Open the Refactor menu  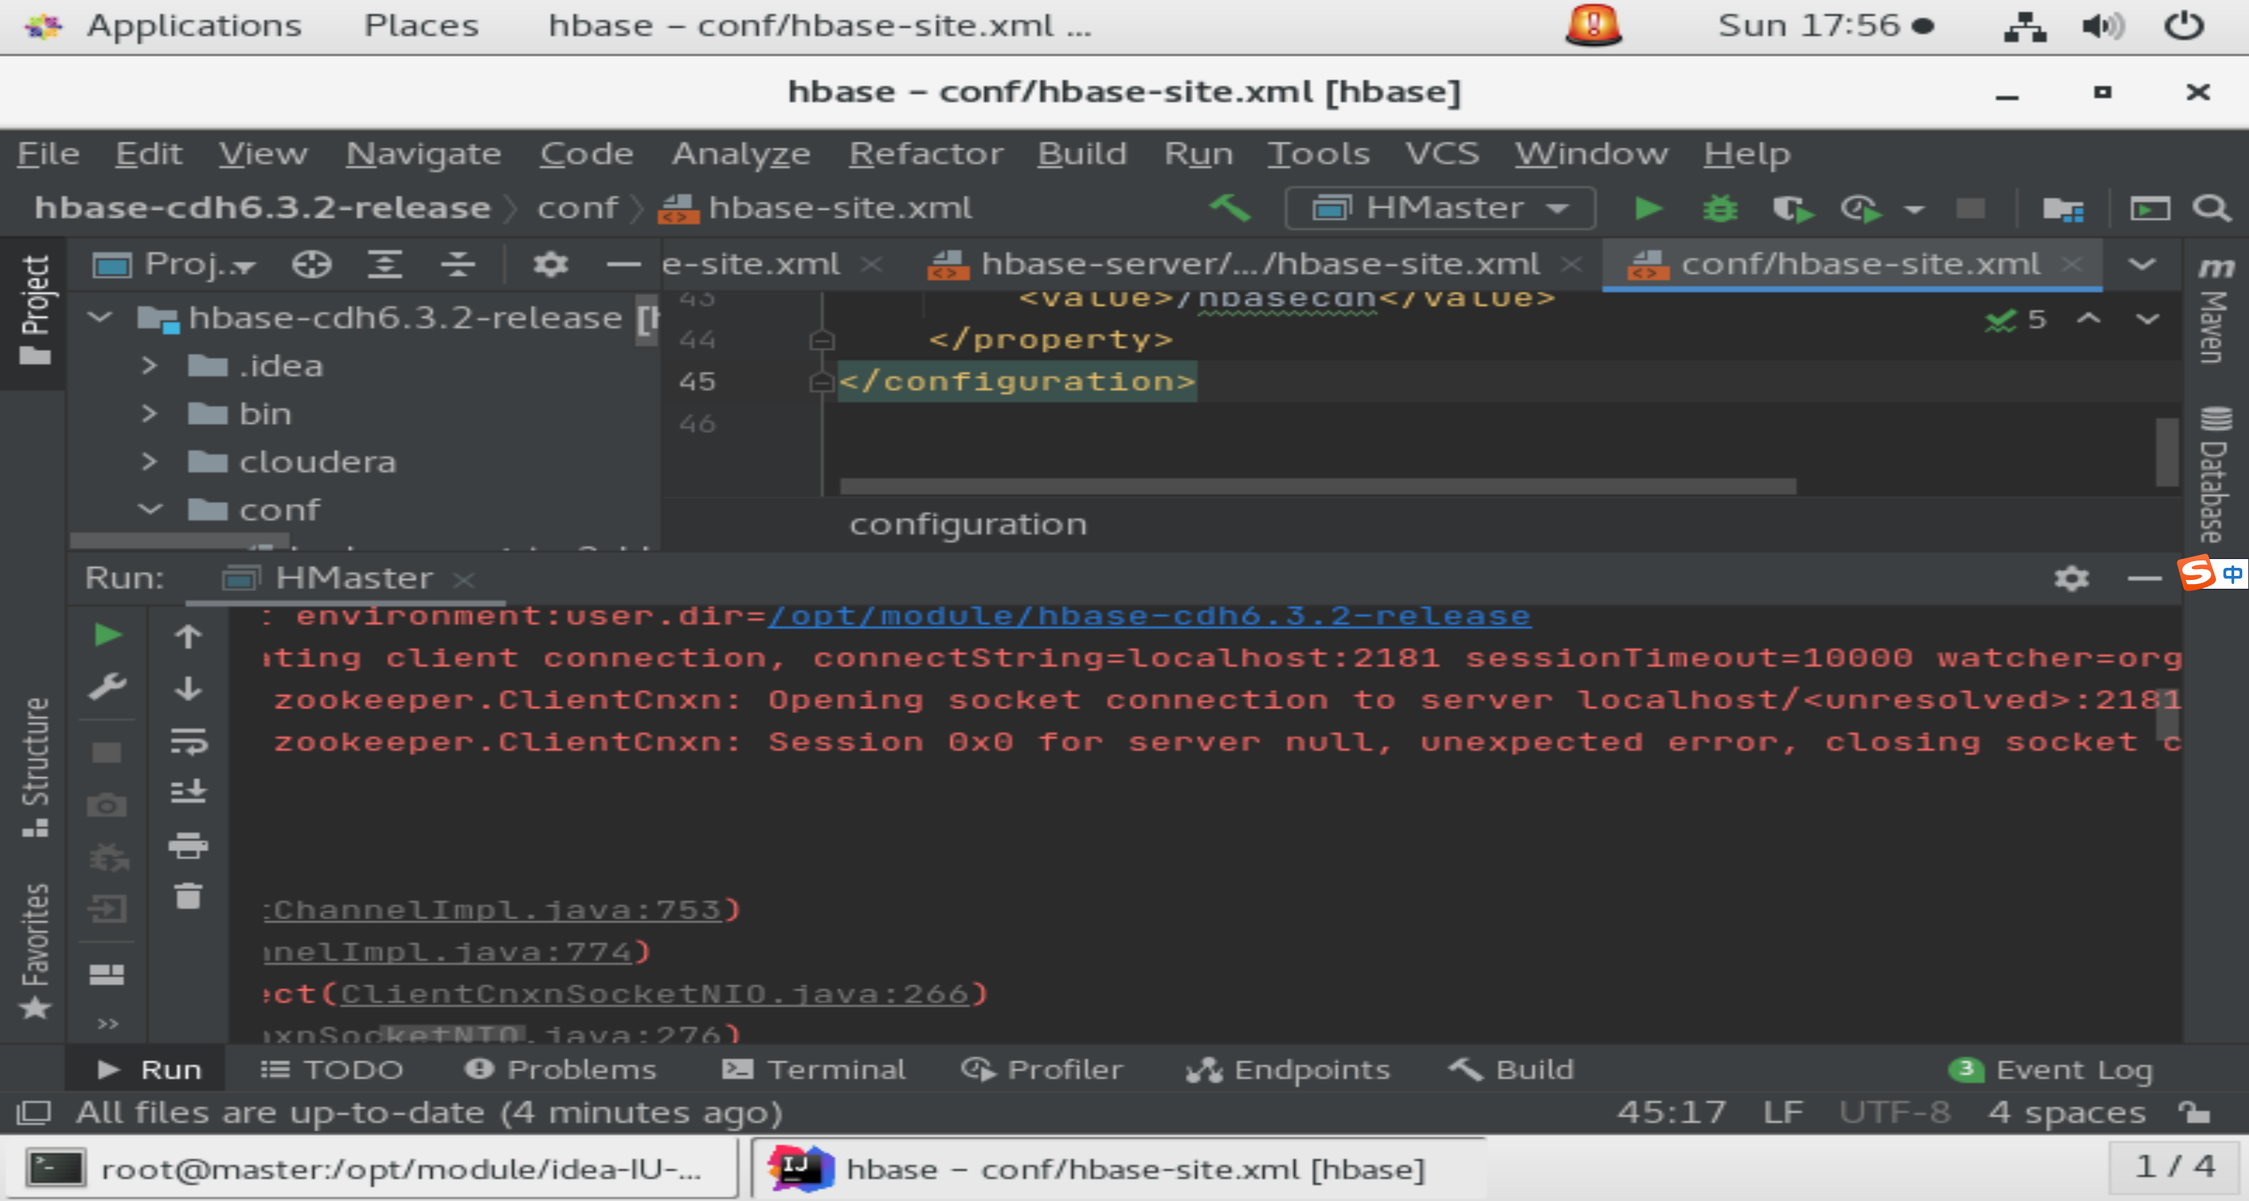[926, 154]
